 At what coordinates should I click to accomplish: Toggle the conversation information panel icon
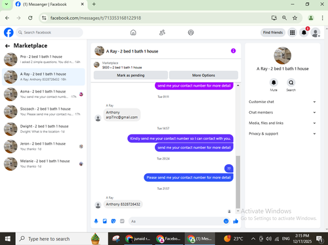point(234,51)
